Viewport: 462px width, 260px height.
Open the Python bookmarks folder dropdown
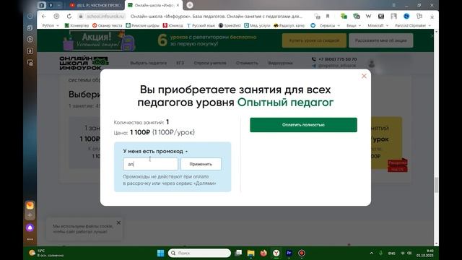(x=51, y=26)
